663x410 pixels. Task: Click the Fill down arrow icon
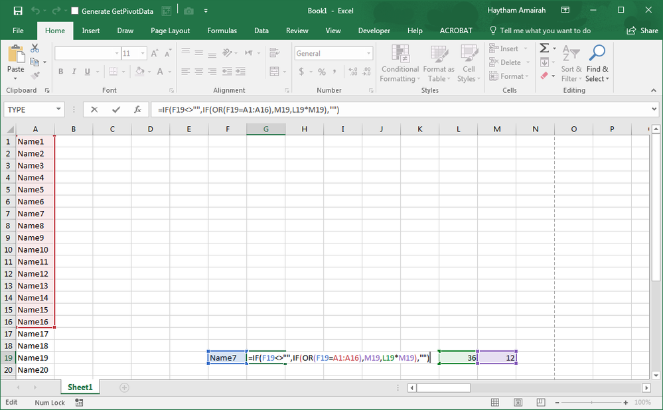tap(544, 62)
